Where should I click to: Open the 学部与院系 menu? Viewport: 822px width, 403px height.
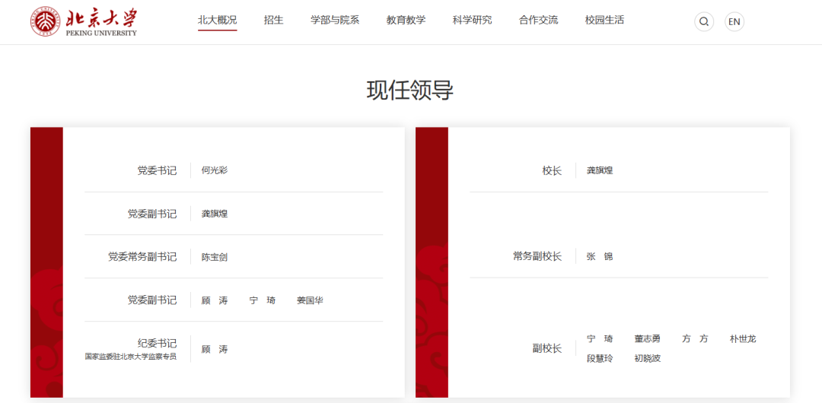(x=335, y=21)
